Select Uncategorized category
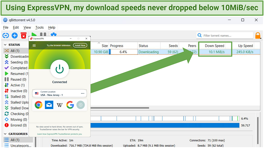 18,145
